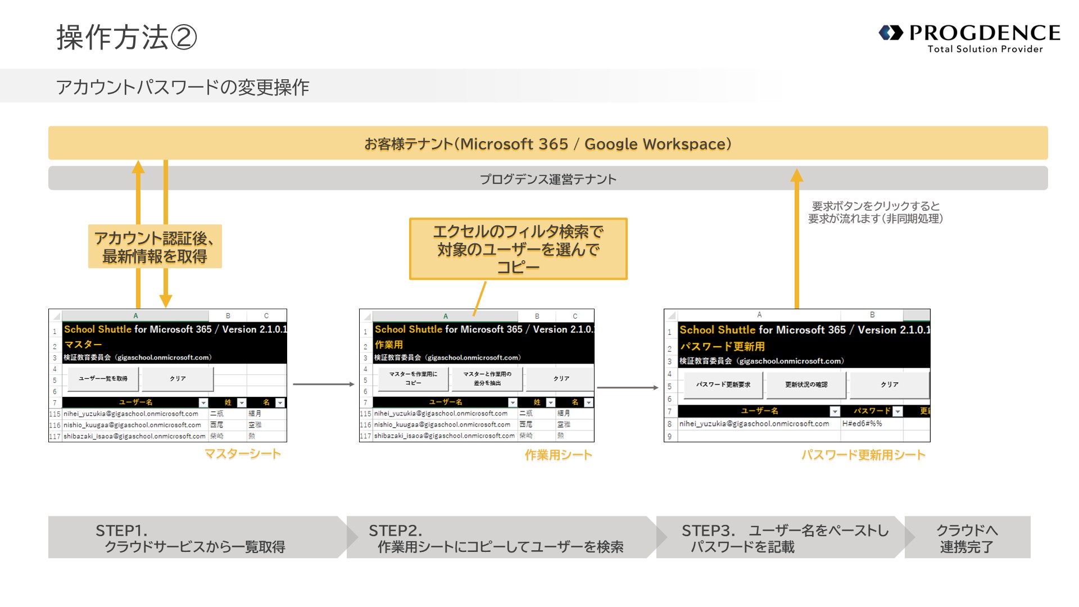Viewport: 1079px width, 607px height.
Task: Select column C header in 作業用 sheet
Action: tap(575, 316)
